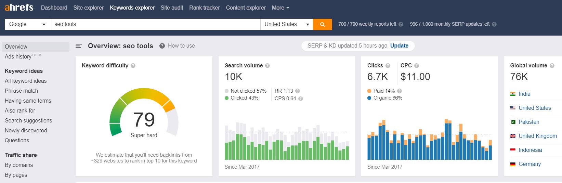
Task: Open the How to use link
Action: (x=181, y=46)
